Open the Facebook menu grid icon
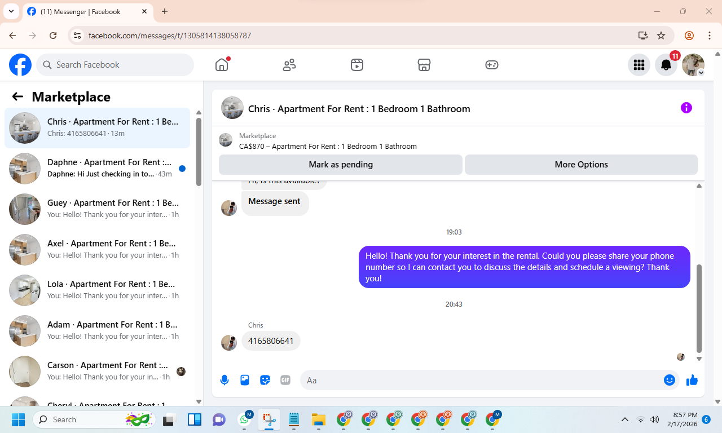The height and width of the screenshot is (433, 722). [x=639, y=65]
